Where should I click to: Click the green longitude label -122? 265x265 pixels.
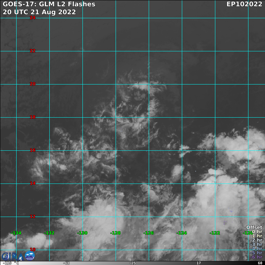pyautogui.click(x=215, y=233)
